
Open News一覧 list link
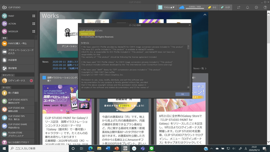[200, 68]
